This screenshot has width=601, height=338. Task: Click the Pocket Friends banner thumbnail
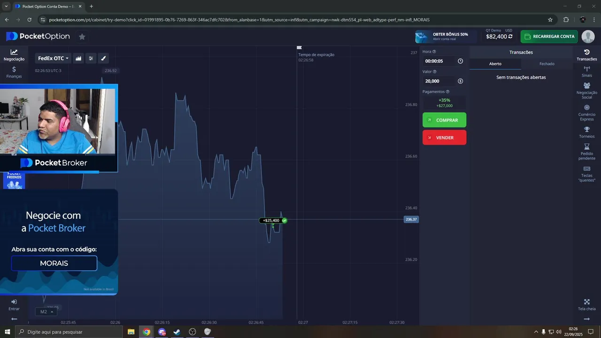click(x=14, y=181)
